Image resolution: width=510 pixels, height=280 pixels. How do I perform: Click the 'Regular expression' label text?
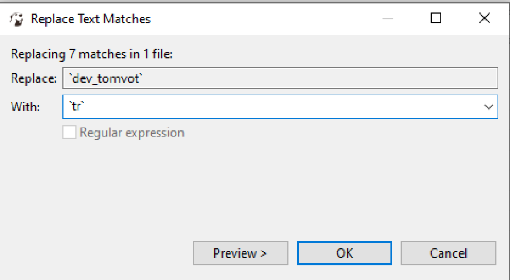(x=132, y=133)
